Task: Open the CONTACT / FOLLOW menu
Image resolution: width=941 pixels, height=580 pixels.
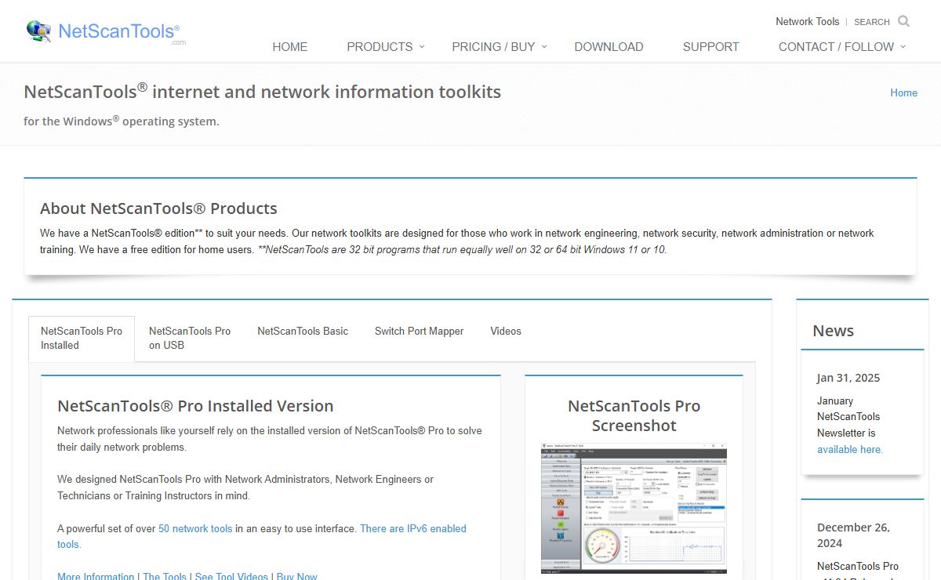Action: 836,47
